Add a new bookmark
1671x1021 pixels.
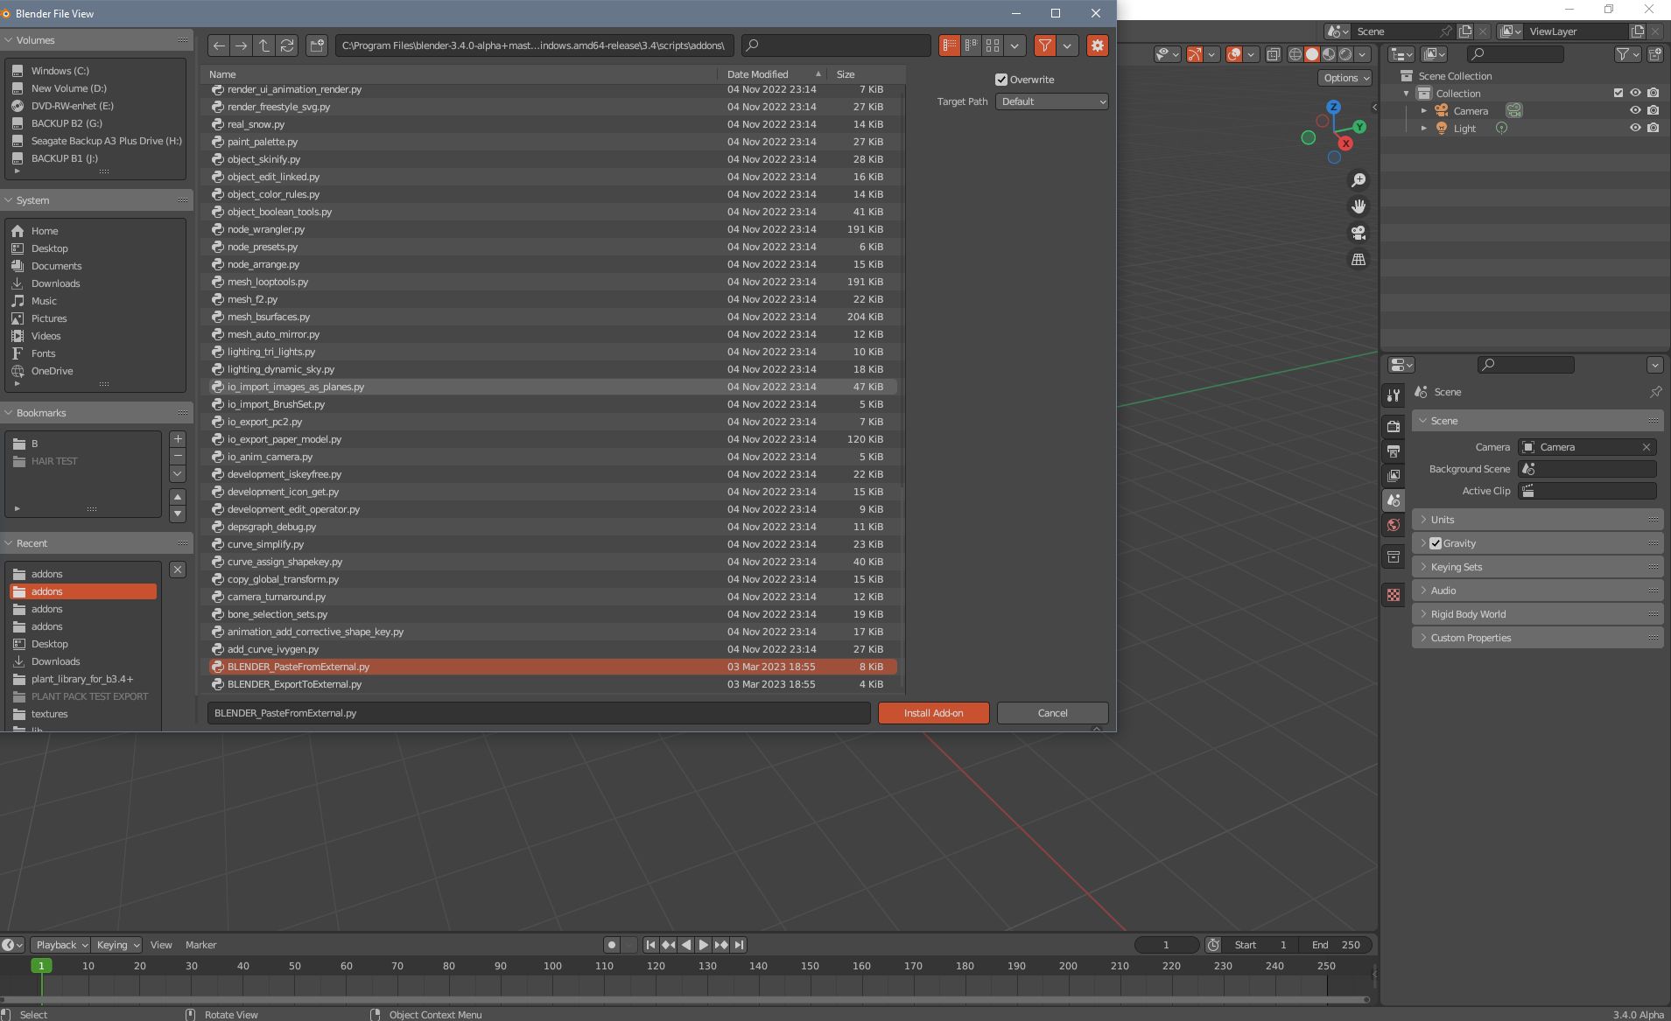pos(178,439)
